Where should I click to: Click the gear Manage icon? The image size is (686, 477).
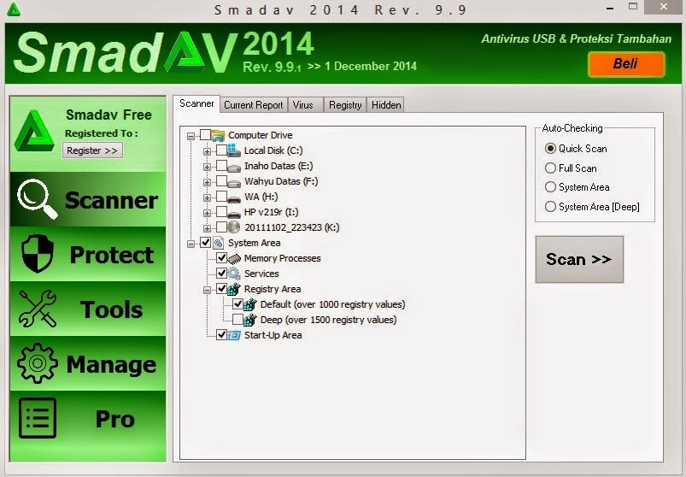[38, 363]
